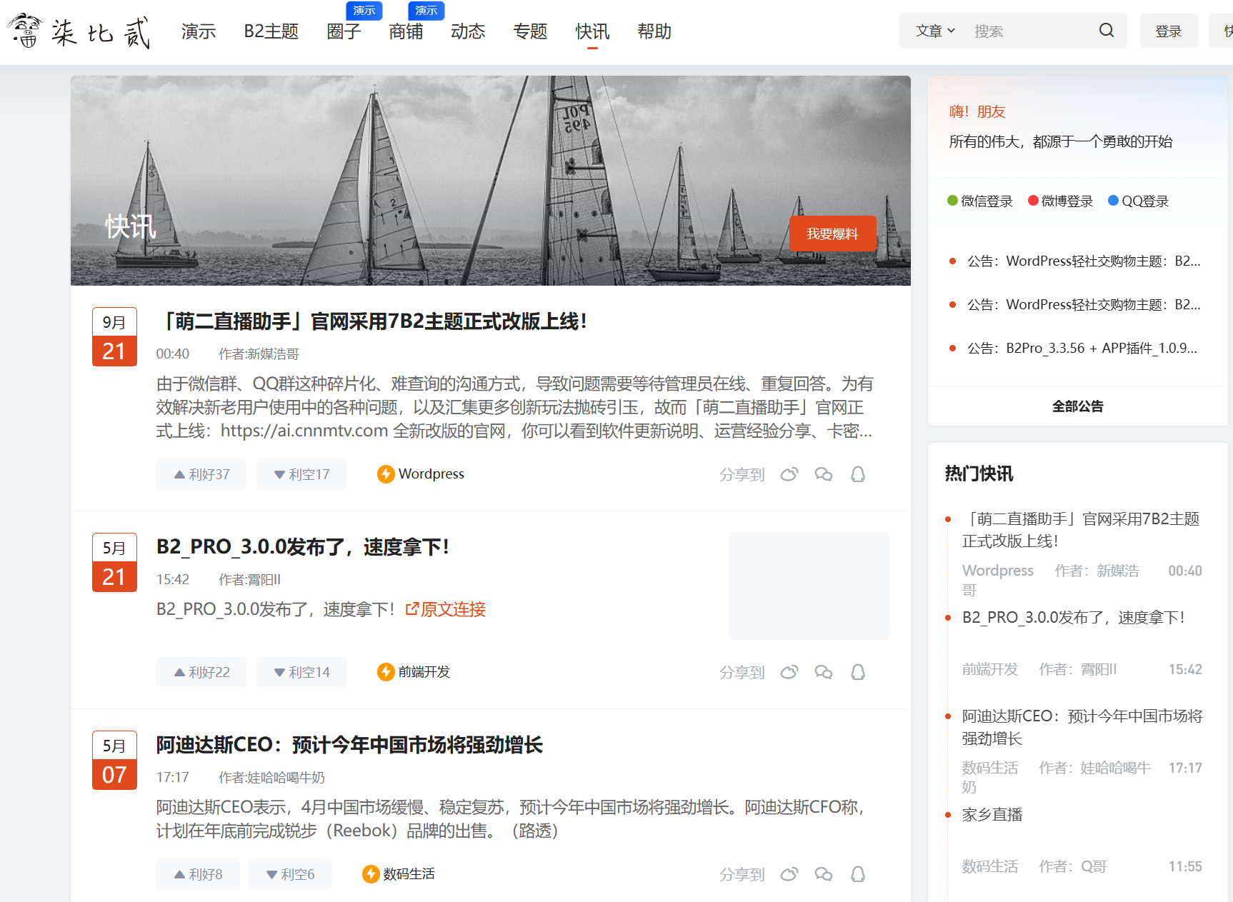Share B2_PRO_3.0.0 post to WeChat

pos(824,672)
